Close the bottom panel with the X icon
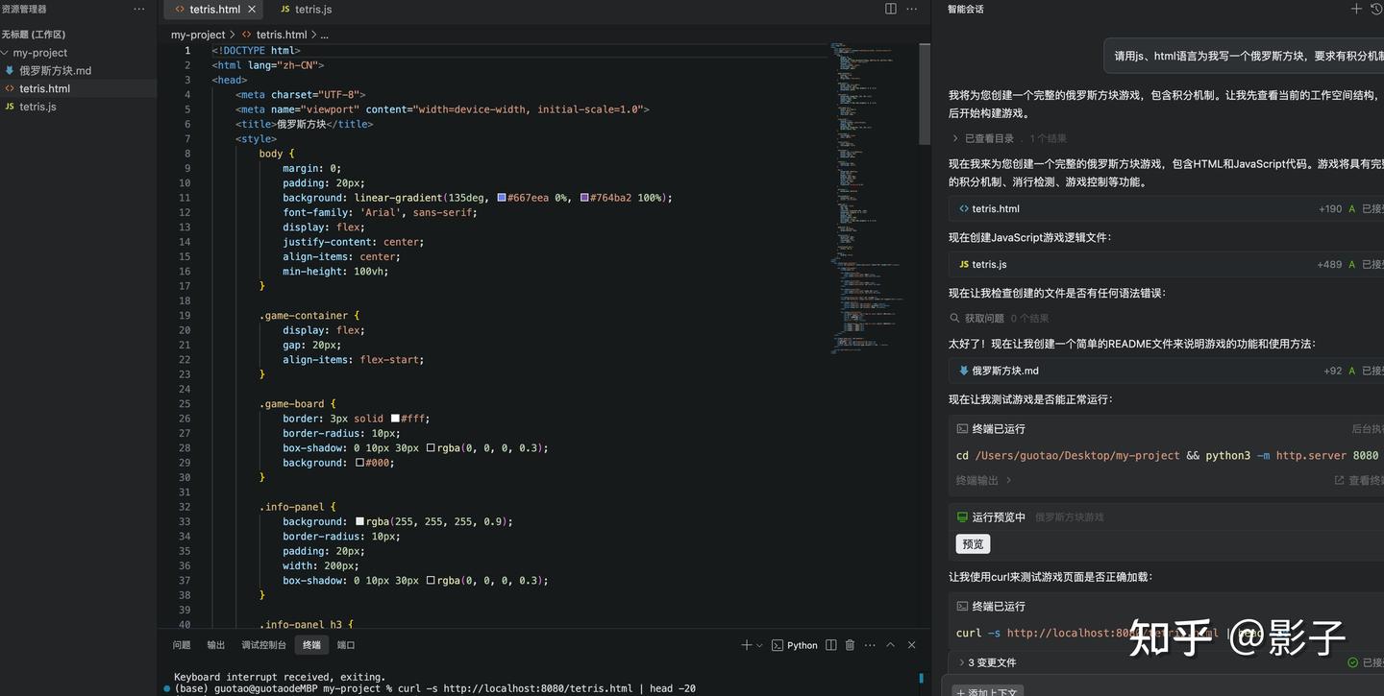 (911, 645)
